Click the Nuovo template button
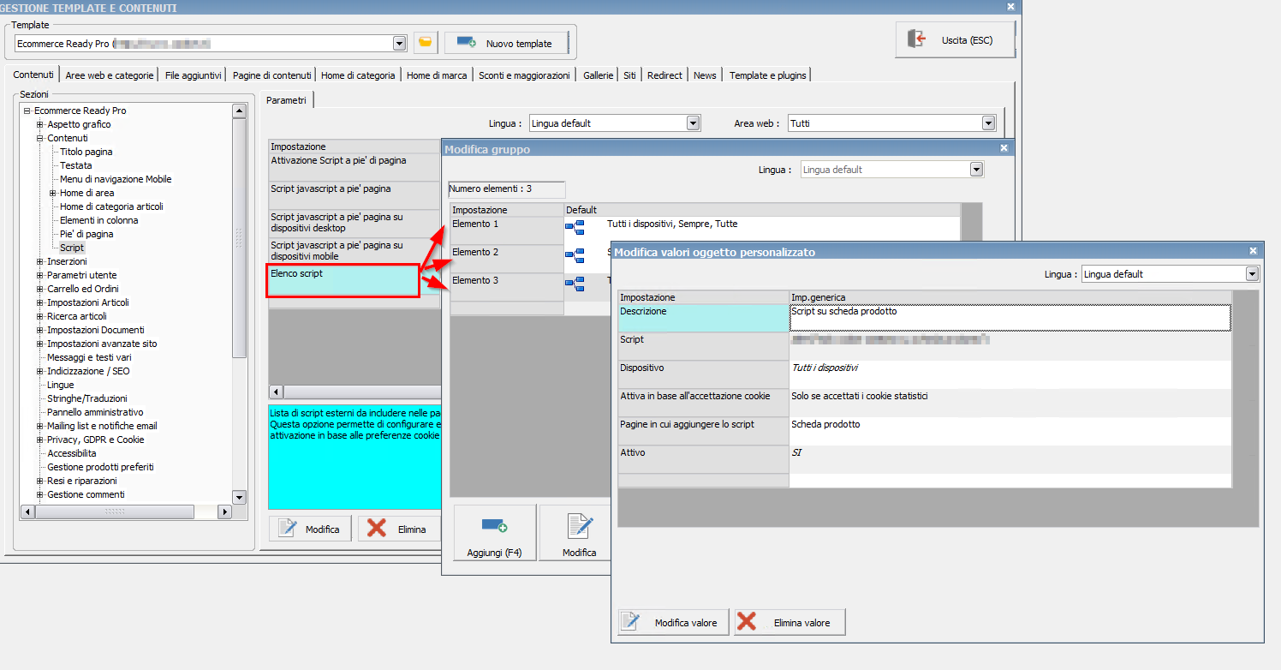 pos(506,43)
